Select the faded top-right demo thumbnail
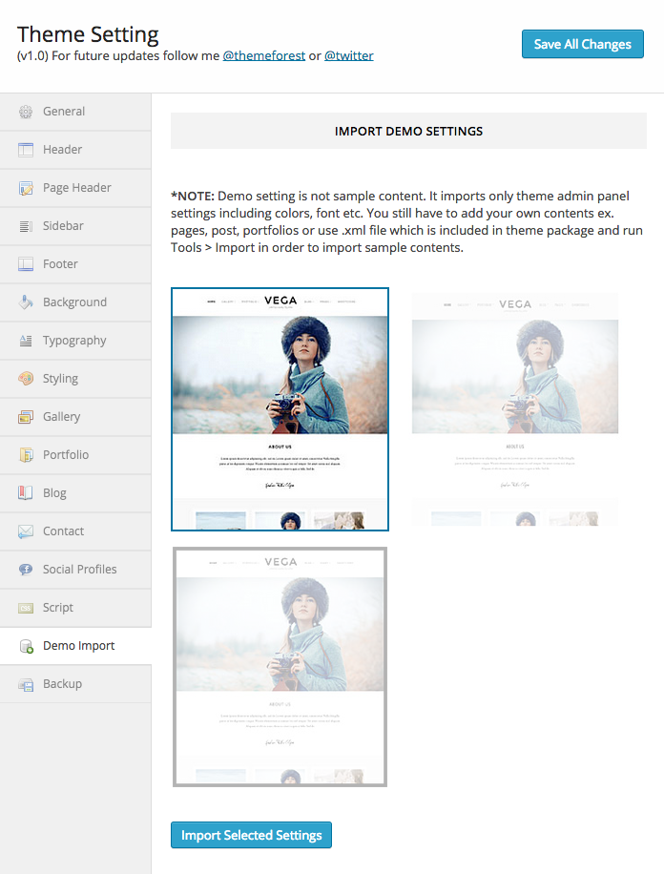The height and width of the screenshot is (874, 664). pyautogui.click(x=515, y=409)
